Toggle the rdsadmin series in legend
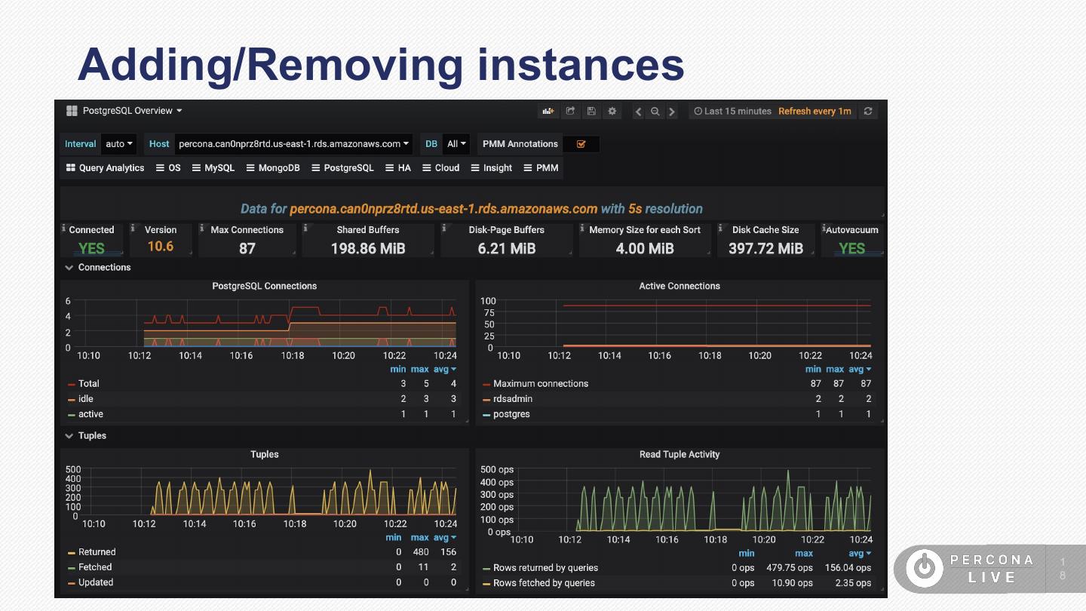Image resolution: width=1086 pixels, height=611 pixels. [x=513, y=399]
